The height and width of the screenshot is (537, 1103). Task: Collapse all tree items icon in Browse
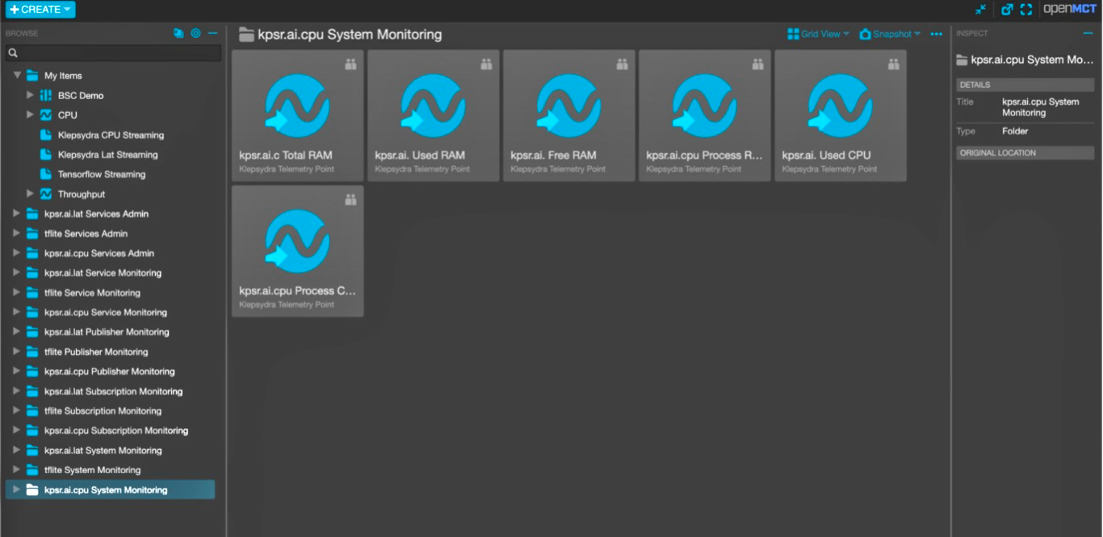(178, 33)
